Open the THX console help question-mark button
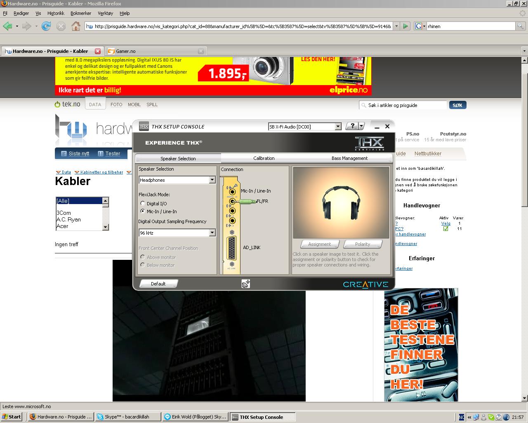Viewport: 528px width, 423px height. [352, 126]
